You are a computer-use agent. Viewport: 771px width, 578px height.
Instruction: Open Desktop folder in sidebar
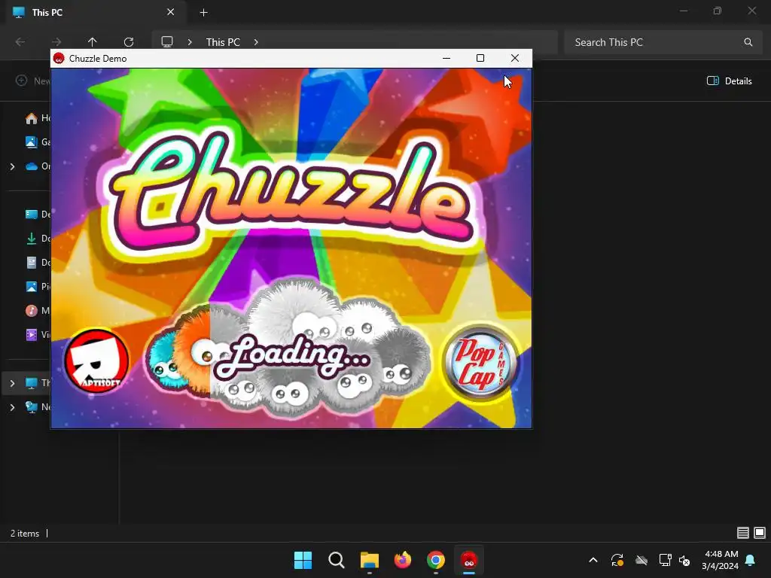pyautogui.click(x=38, y=214)
